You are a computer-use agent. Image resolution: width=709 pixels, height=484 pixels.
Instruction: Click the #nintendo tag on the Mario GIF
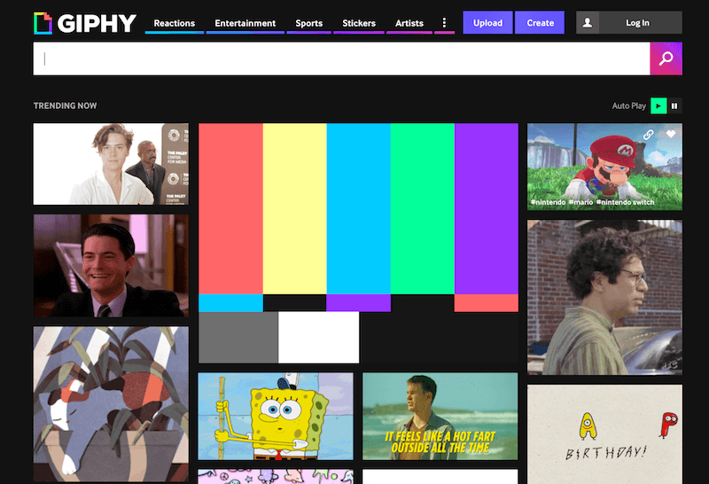[548, 202]
